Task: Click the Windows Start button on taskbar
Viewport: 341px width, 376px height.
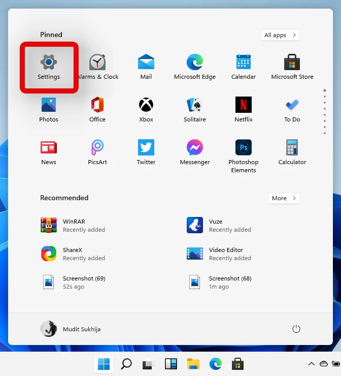Action: point(104,364)
